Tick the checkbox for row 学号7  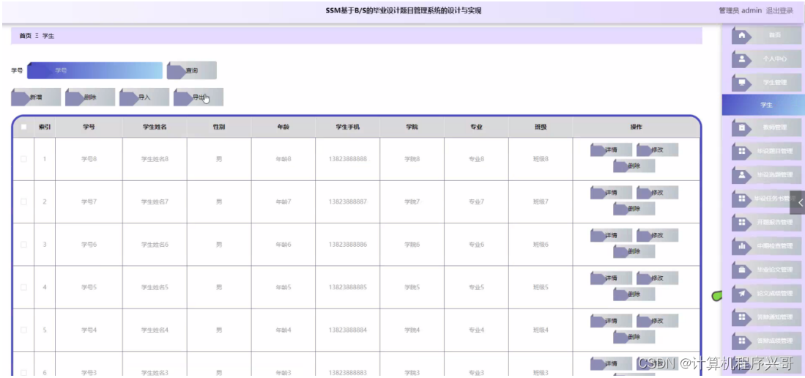click(x=23, y=202)
